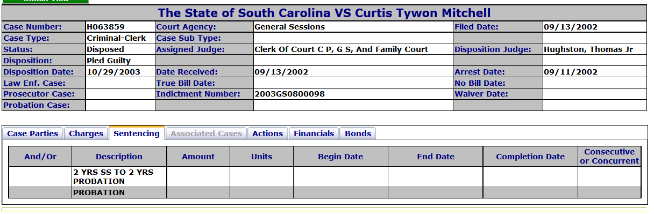Screen dimensions: 654x214
Task: Select the Sentencing tab
Action: point(137,133)
